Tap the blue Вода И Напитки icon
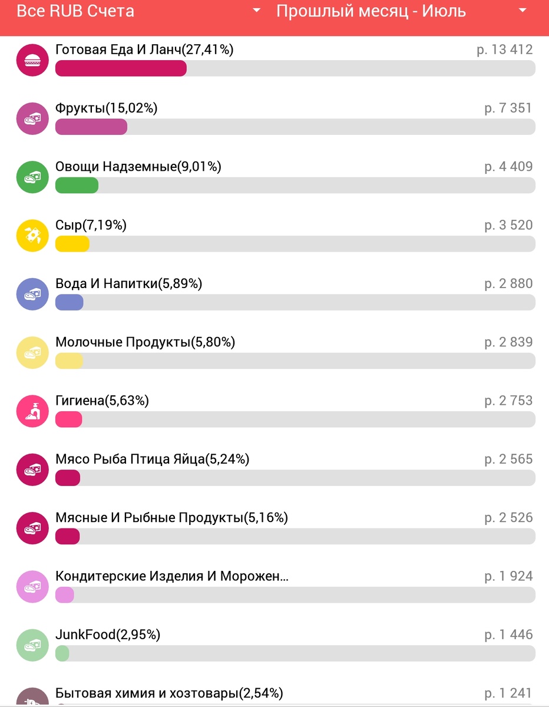This screenshot has width=549, height=707. (32, 294)
